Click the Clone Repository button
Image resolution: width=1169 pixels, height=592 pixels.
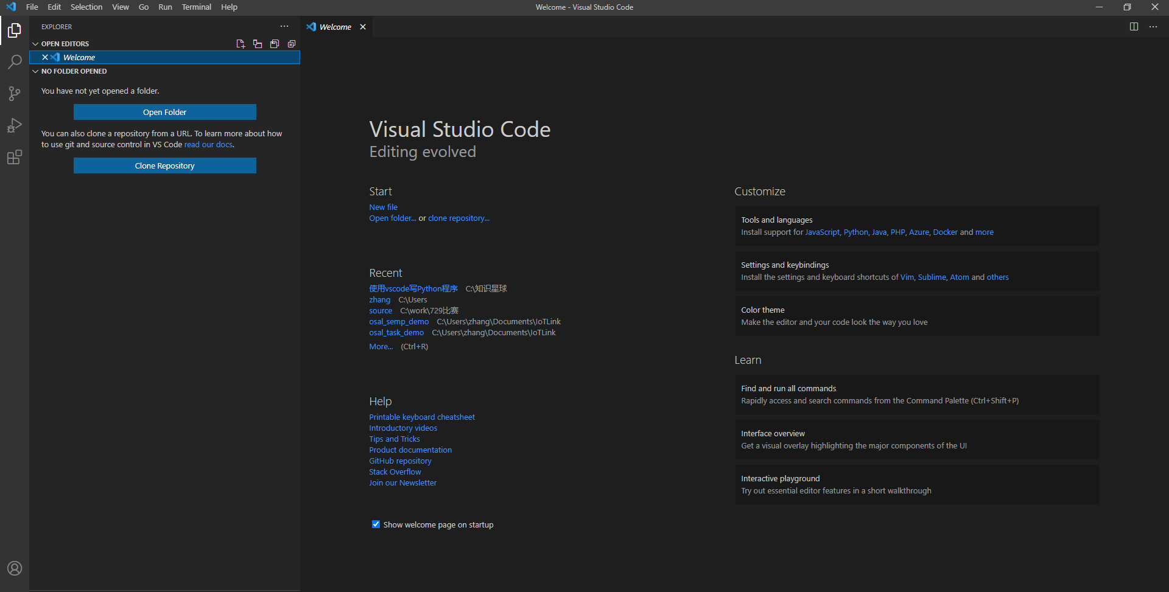coord(165,165)
